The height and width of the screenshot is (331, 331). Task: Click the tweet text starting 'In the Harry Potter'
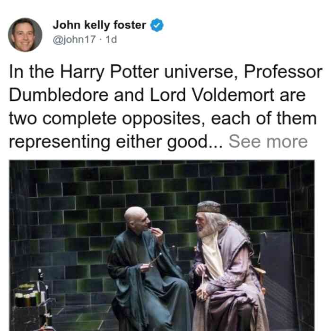[165, 106]
